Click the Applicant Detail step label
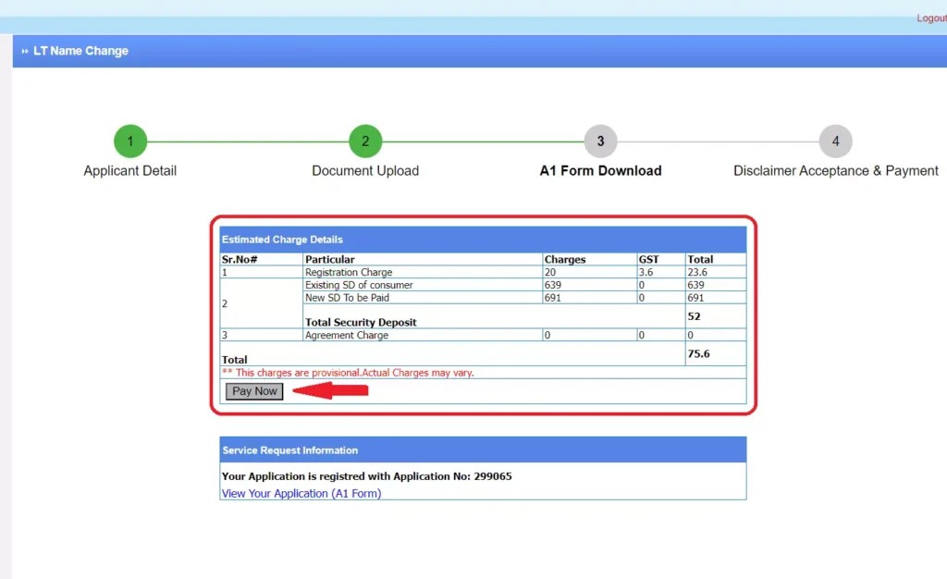 (x=129, y=171)
